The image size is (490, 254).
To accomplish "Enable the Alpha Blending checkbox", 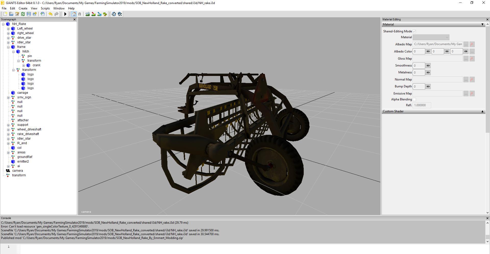I will pos(414,99).
